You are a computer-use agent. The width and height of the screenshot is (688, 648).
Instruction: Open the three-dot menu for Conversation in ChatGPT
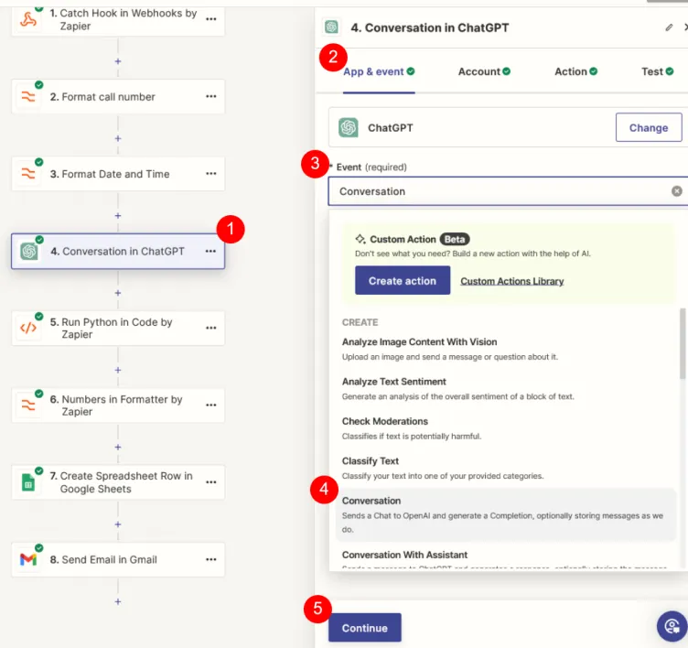(210, 251)
